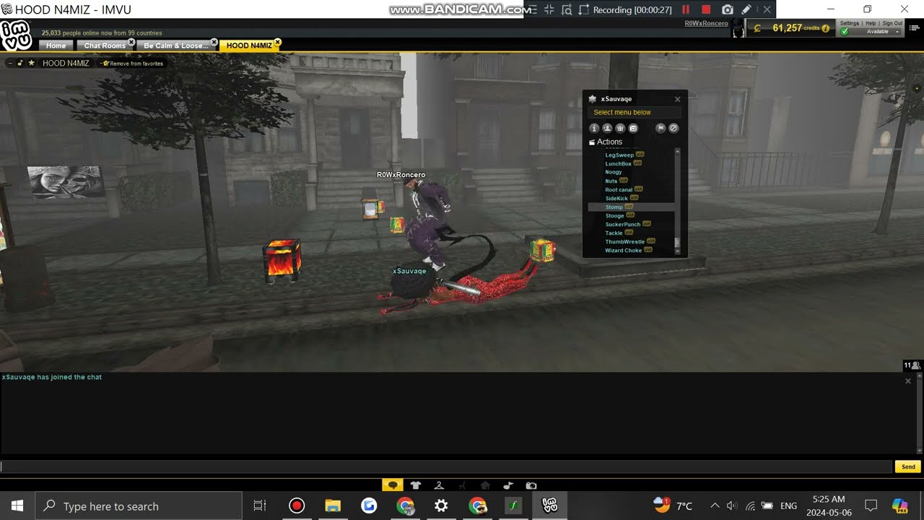Choose the Nuts action
The height and width of the screenshot is (520, 924).
coord(611,181)
